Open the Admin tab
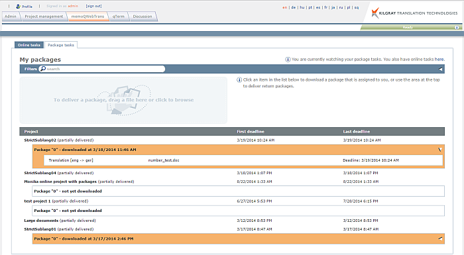464x255 pixels. (11, 17)
